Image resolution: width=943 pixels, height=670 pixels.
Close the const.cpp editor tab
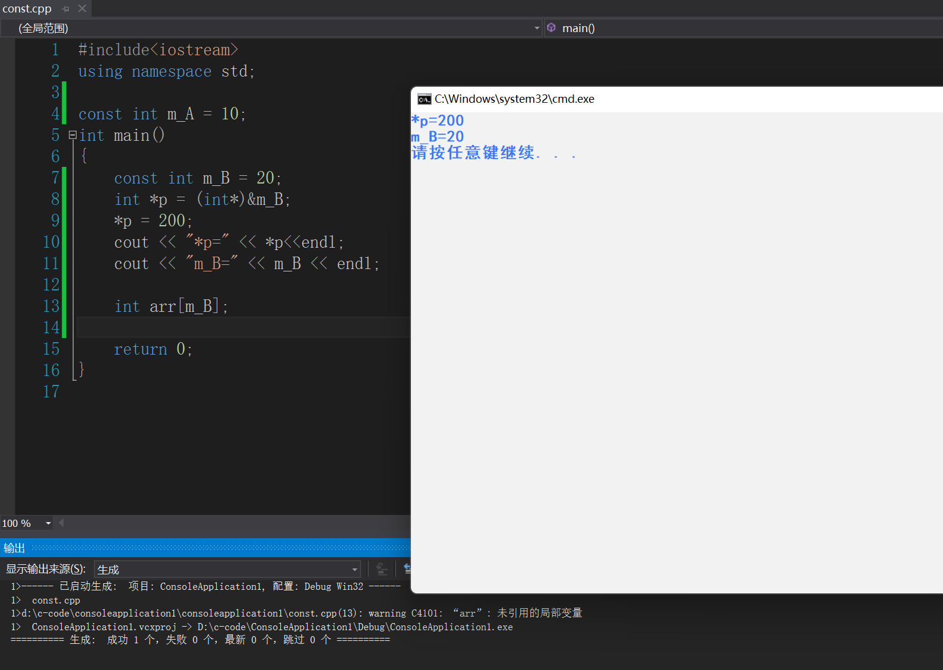coord(82,8)
